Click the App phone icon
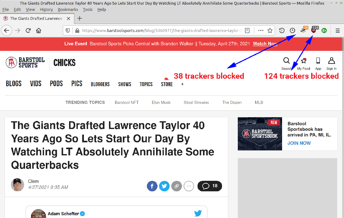344x218 pixels. (318, 64)
